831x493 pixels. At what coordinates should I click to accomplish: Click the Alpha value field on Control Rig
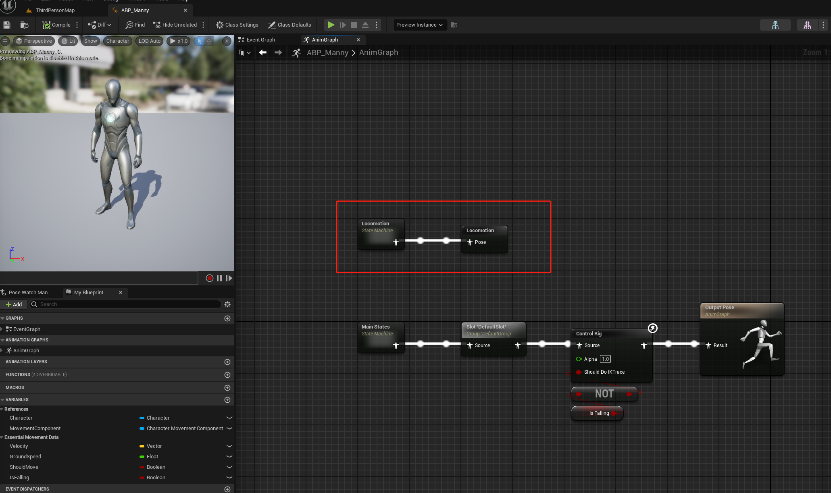coord(605,359)
